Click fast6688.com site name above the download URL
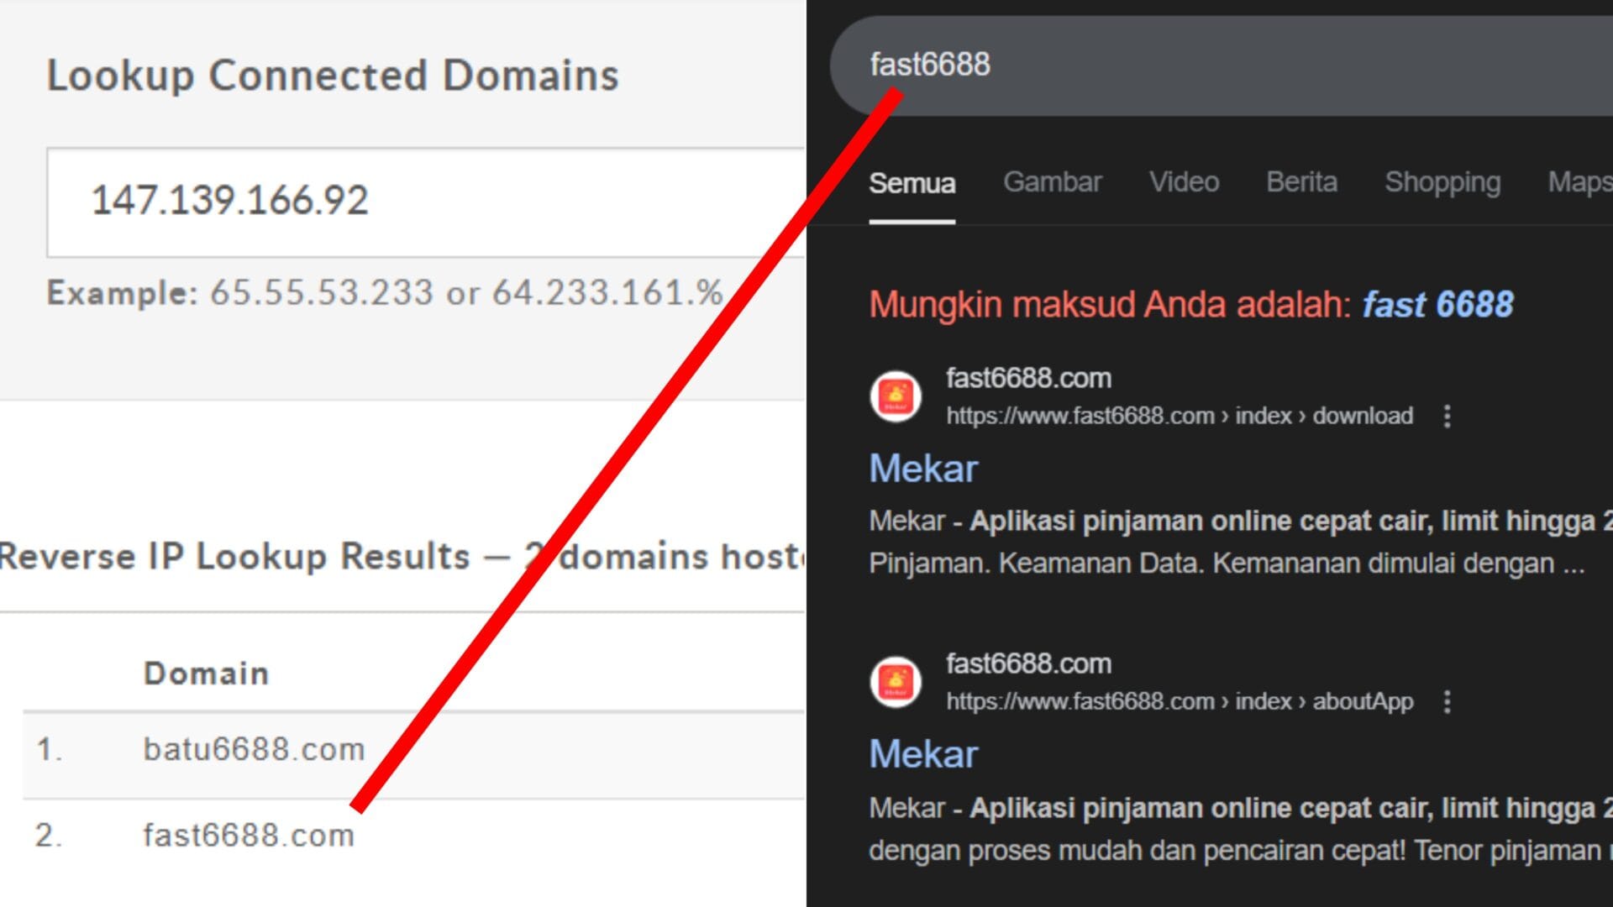 pos(1028,378)
